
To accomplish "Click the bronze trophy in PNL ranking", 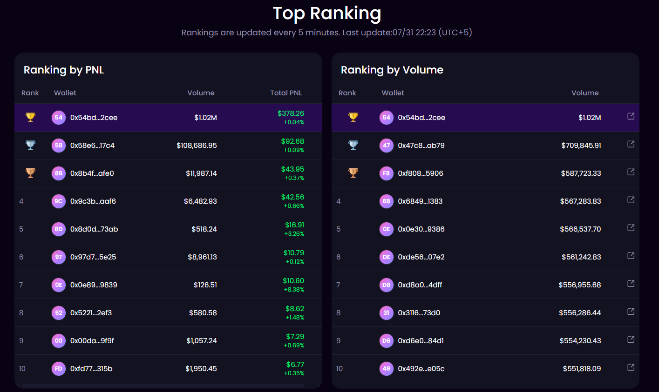I will [30, 173].
